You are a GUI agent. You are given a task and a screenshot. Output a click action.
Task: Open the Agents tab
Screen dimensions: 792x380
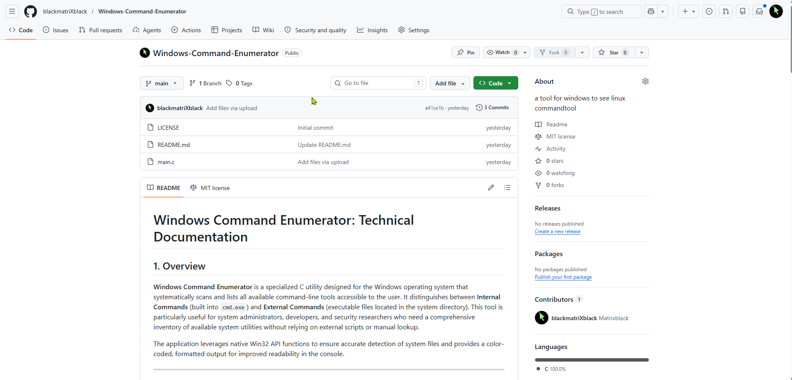click(x=147, y=30)
